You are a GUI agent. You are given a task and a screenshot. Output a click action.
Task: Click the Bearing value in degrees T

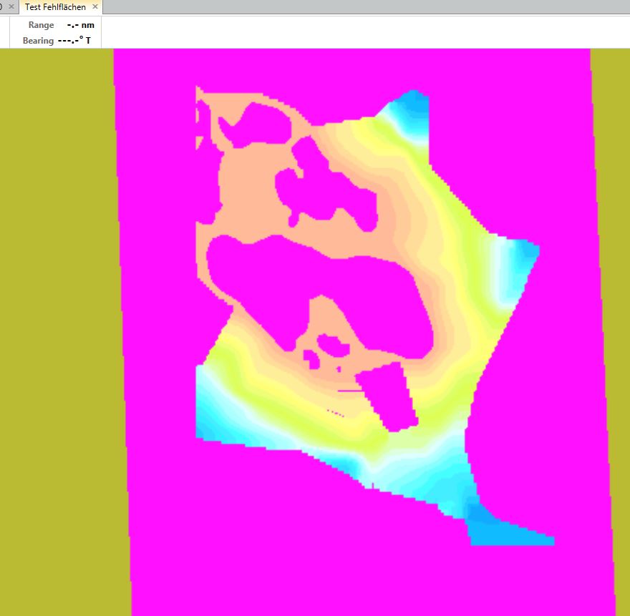pos(74,41)
